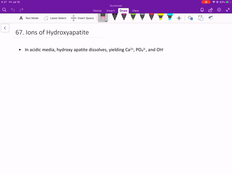This screenshot has height=174, width=232.
Task: Toggle the drawing with touch icon
Action: pyautogui.click(x=211, y=18)
